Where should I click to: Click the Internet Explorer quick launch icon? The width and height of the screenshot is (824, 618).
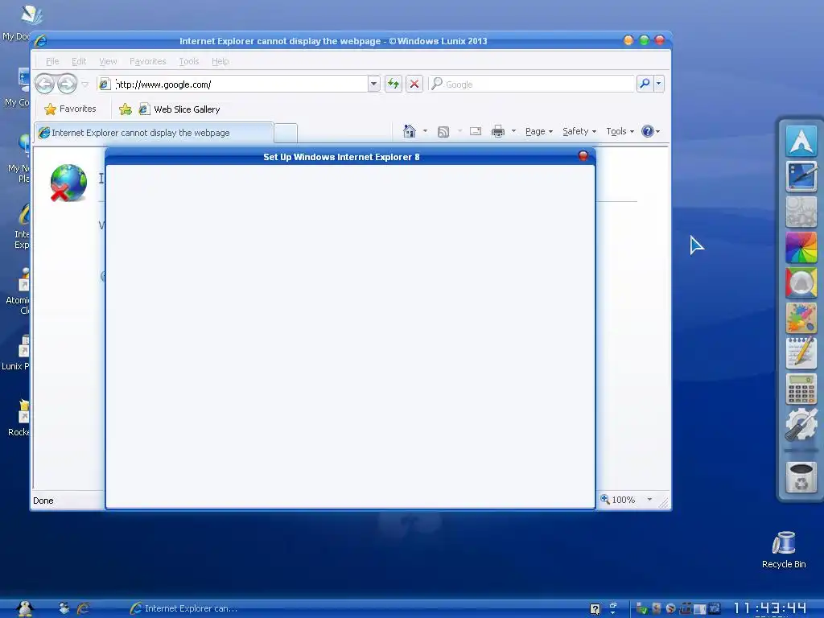click(x=83, y=608)
